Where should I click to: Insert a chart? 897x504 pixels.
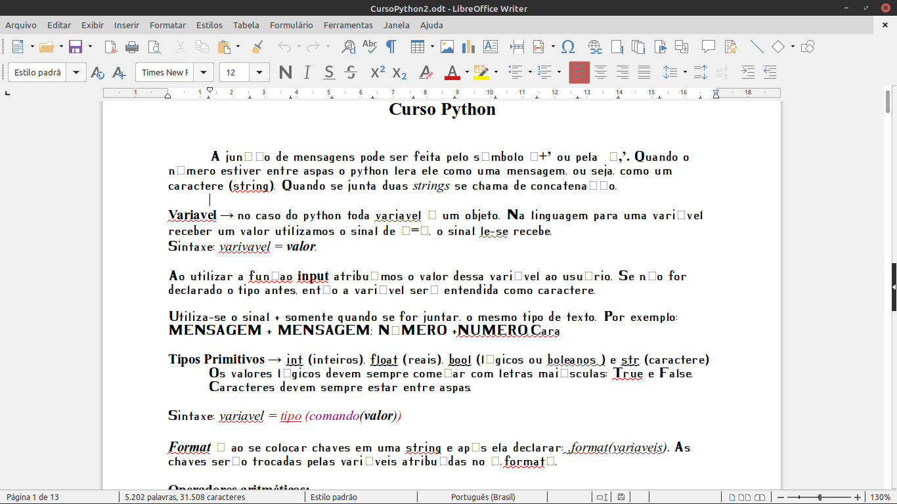pos(468,47)
